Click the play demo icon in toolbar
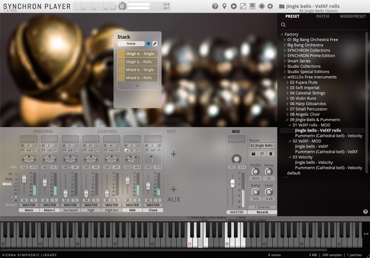The height and width of the screenshot is (258, 370). [233, 6]
